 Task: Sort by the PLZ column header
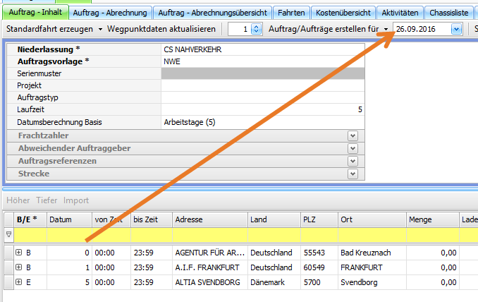point(319,219)
